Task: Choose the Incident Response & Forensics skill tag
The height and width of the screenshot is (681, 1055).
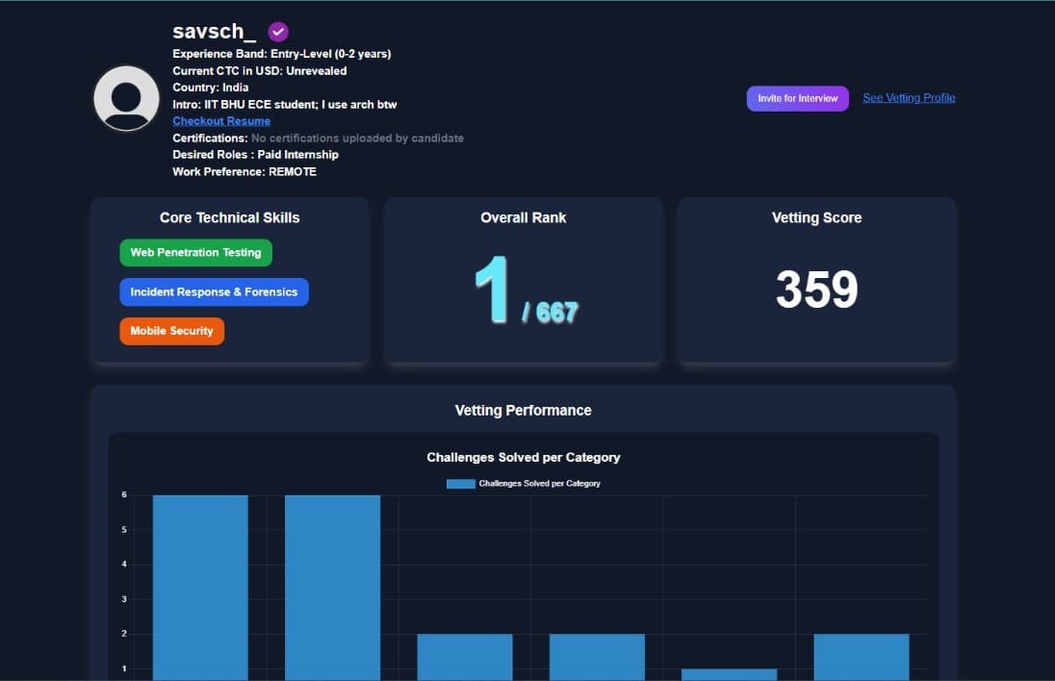Action: click(214, 291)
